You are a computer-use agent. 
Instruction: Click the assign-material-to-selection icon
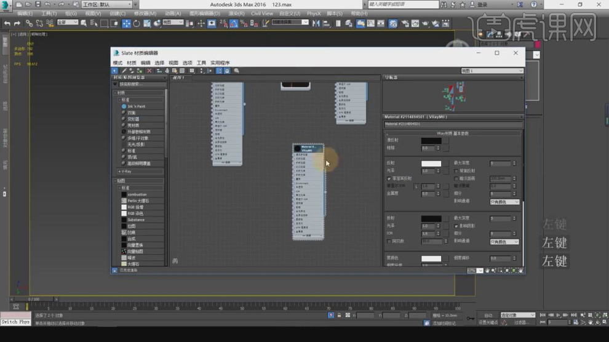(x=140, y=71)
